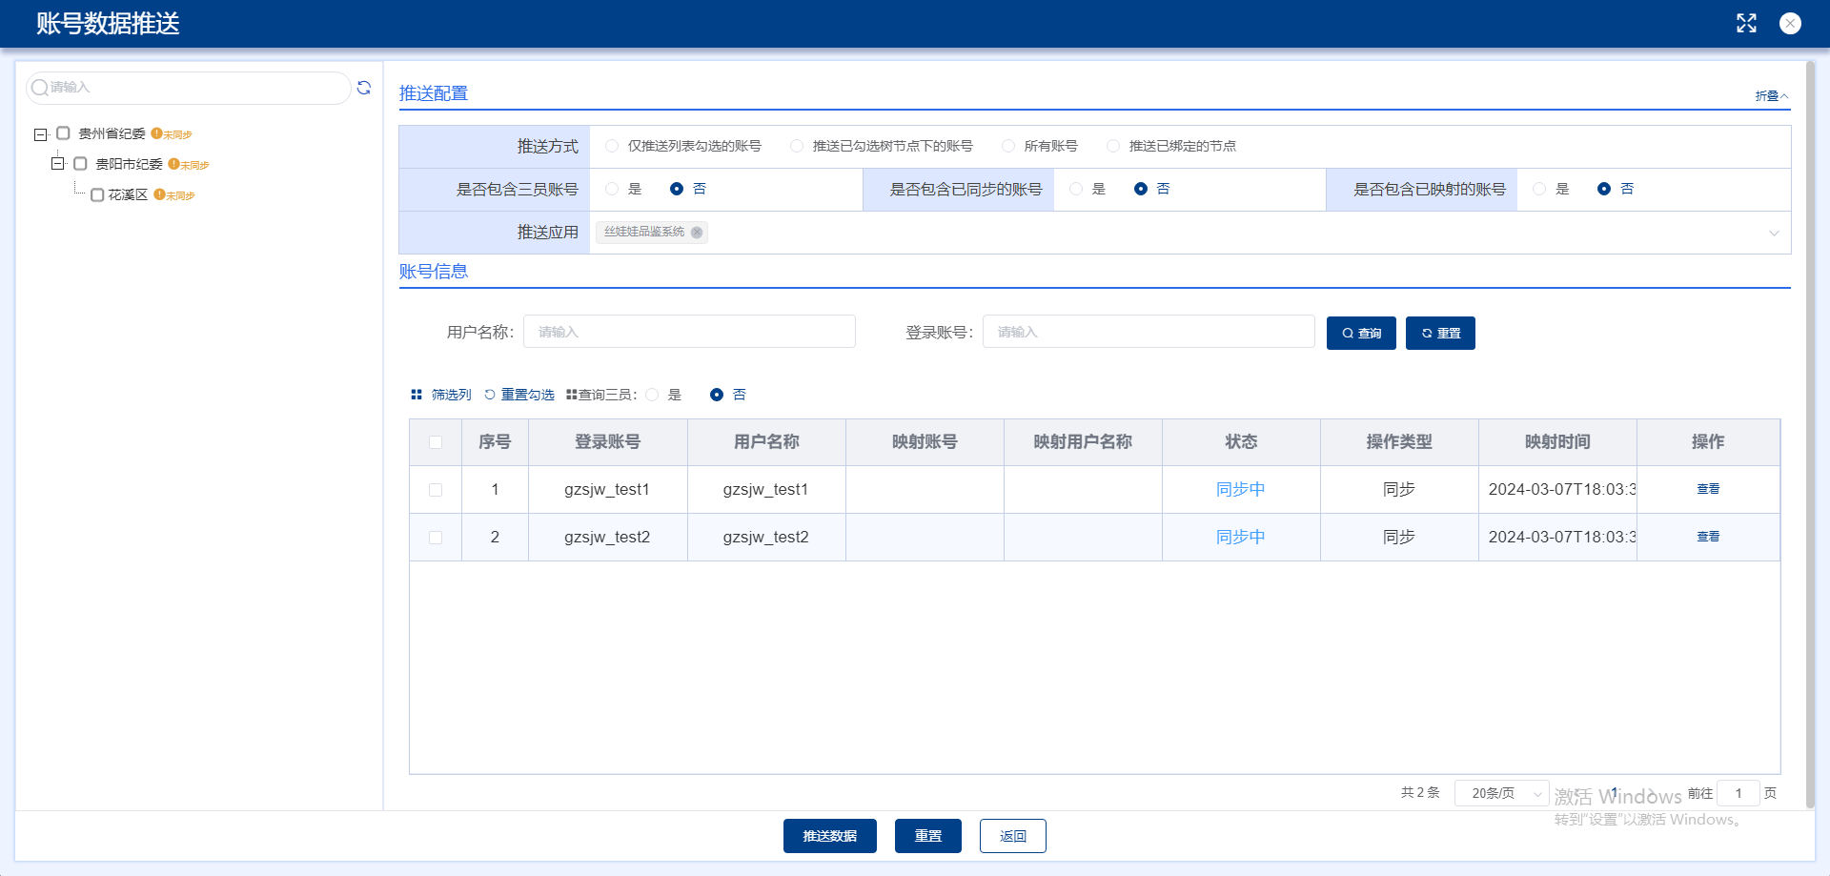1830x876 pixels.
Task: Click the 推送数据 button
Action: [x=830, y=836]
